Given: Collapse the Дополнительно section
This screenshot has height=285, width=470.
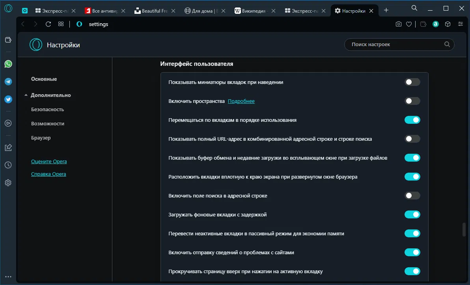Looking at the screenshot, I should click(26, 95).
